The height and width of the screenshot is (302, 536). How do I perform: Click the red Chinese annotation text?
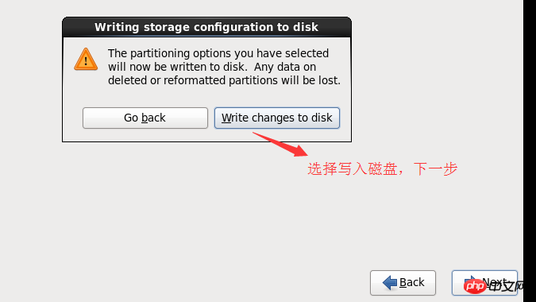tap(382, 169)
